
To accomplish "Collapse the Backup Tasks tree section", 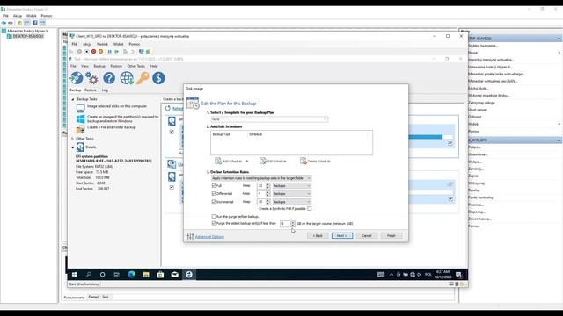I will tap(73, 99).
